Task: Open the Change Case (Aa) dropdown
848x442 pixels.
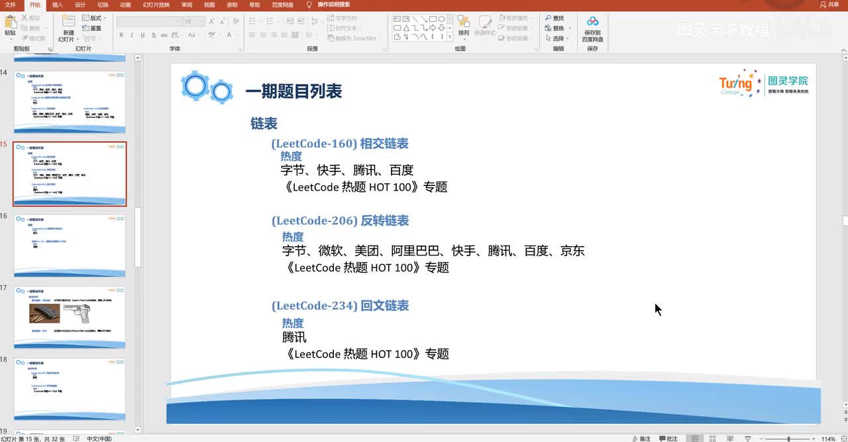Action: point(193,35)
